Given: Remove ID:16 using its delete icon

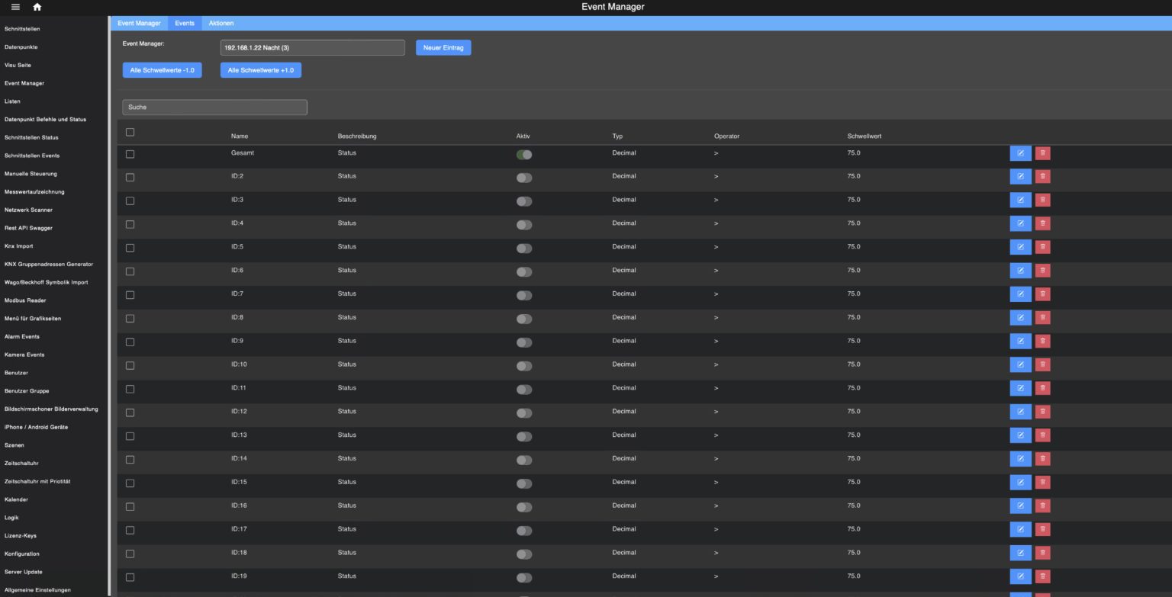Looking at the screenshot, I should pos(1042,506).
